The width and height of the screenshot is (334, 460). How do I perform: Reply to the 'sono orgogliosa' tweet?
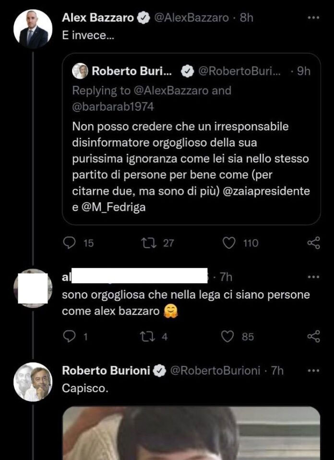click(x=70, y=337)
